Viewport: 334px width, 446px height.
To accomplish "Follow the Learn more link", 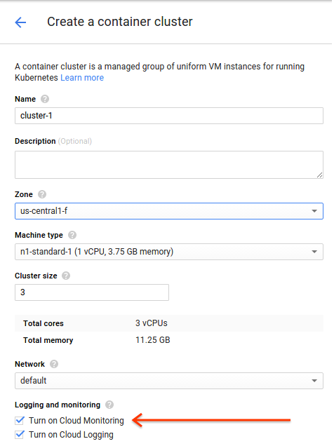I will point(82,78).
